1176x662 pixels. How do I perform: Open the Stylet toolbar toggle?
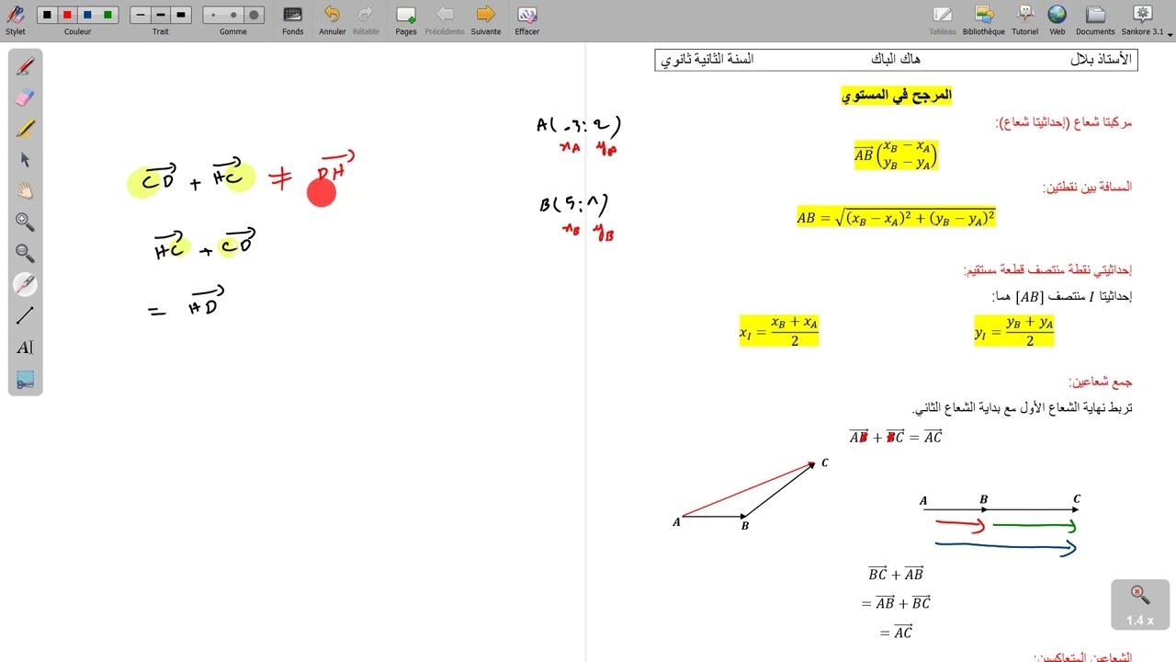(x=16, y=19)
